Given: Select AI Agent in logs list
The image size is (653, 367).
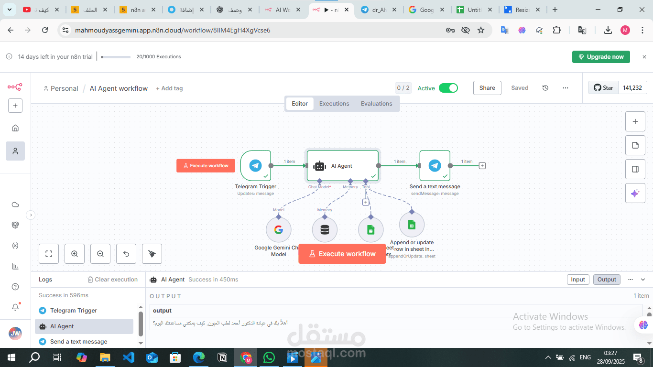Looking at the screenshot, I should click(x=84, y=326).
